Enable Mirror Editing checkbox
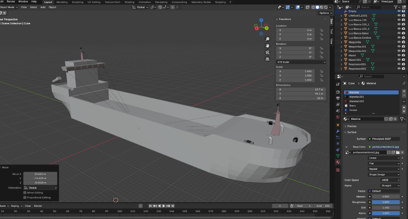Image resolution: width=408 pixels, height=219 pixels. (25, 193)
